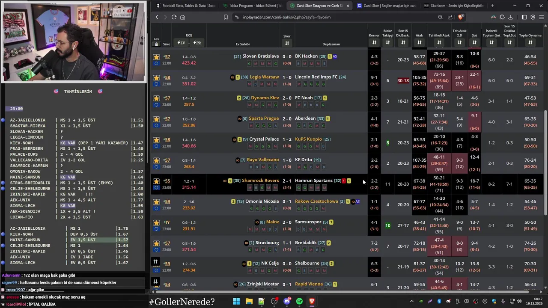Open the Brave main menu

pyautogui.click(x=542, y=17)
